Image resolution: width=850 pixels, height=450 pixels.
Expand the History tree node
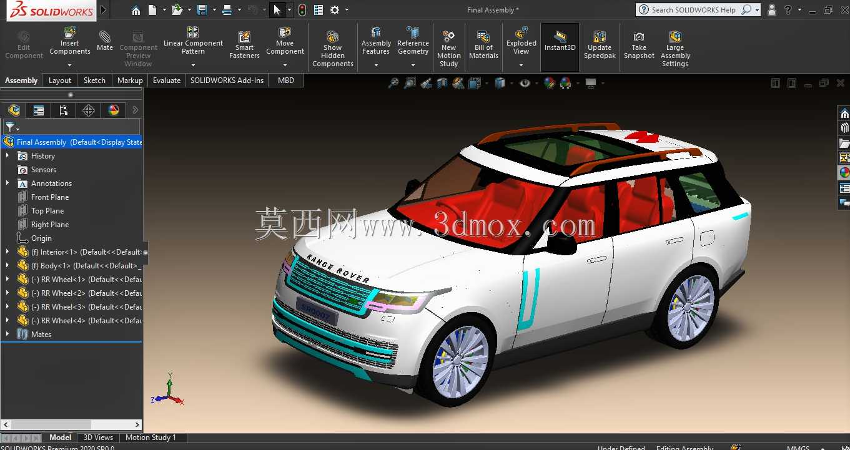[x=7, y=156]
